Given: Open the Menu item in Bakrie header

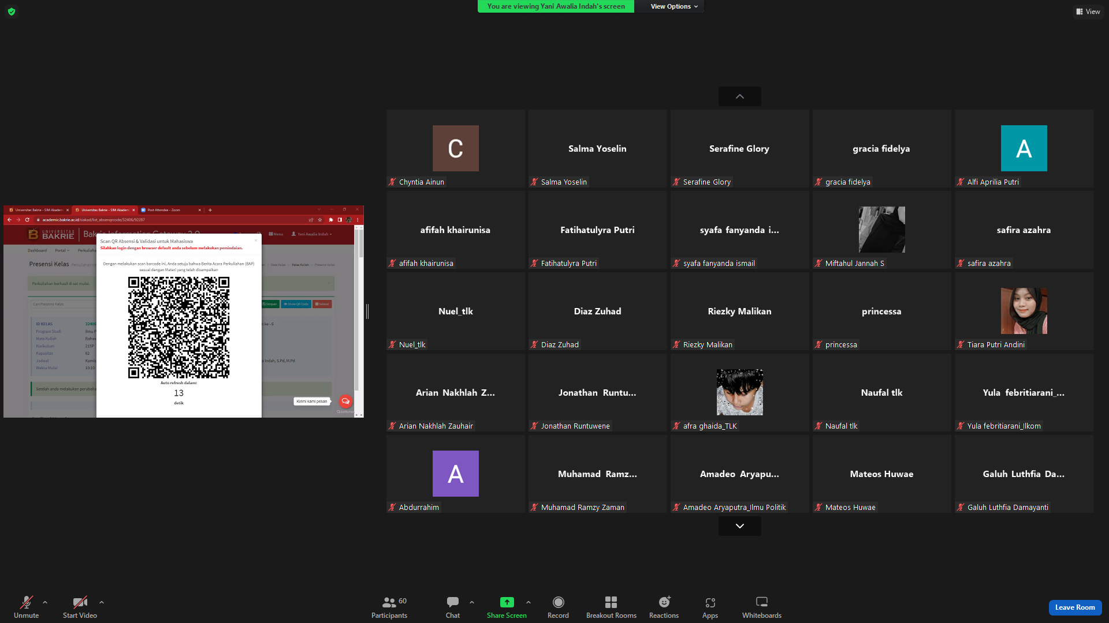Looking at the screenshot, I should tap(276, 234).
